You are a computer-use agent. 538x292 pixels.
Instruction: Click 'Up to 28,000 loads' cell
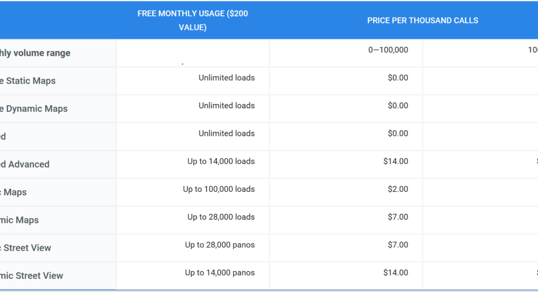click(x=221, y=217)
